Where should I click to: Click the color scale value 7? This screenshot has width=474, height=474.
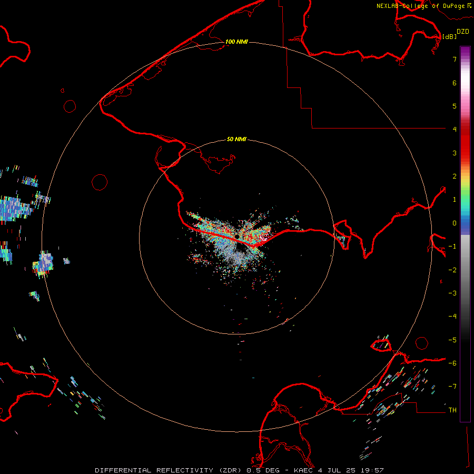tap(455, 59)
